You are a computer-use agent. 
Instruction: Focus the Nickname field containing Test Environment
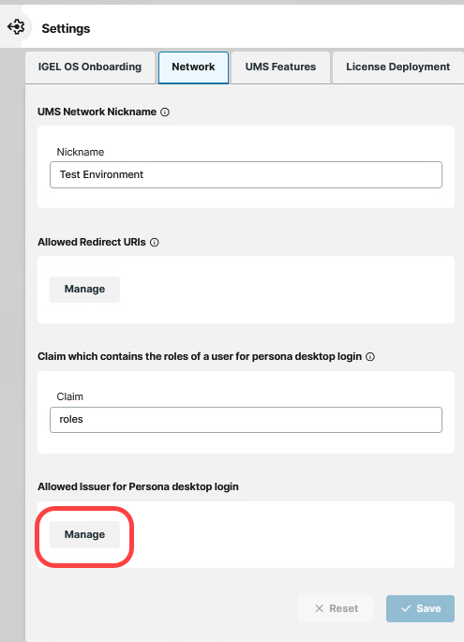pos(246,175)
